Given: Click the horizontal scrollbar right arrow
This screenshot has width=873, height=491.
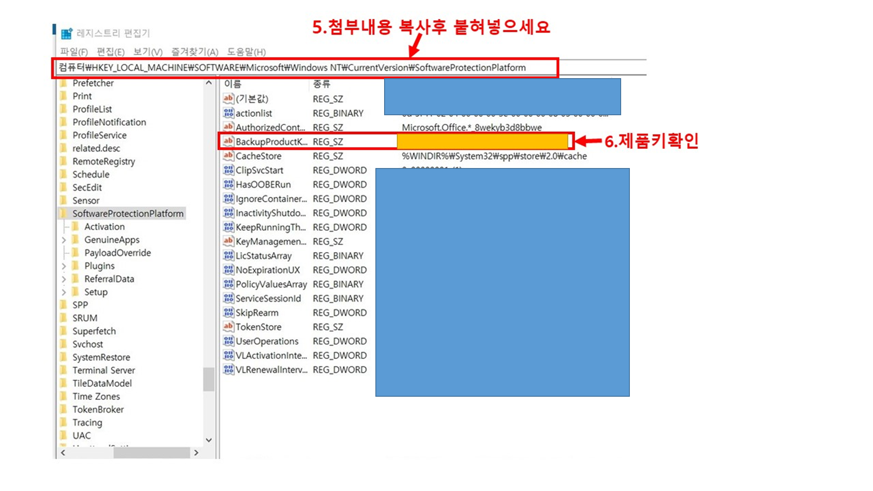Looking at the screenshot, I should tap(196, 453).
